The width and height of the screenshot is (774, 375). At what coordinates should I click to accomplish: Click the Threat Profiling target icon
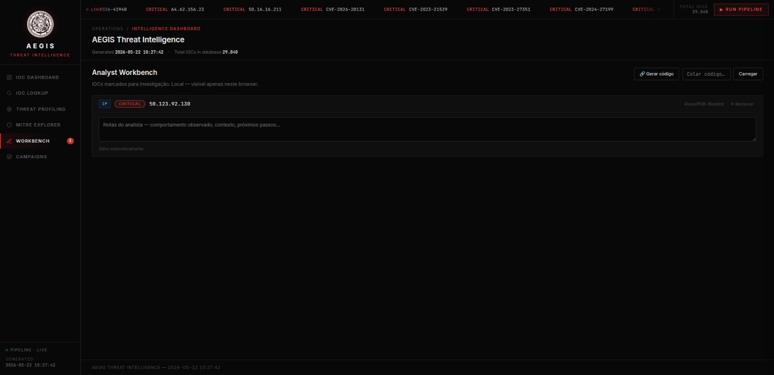(9, 109)
